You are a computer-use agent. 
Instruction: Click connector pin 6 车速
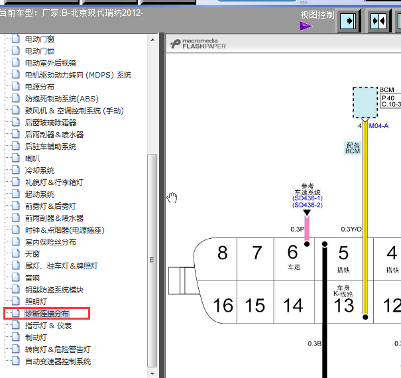coord(294,259)
